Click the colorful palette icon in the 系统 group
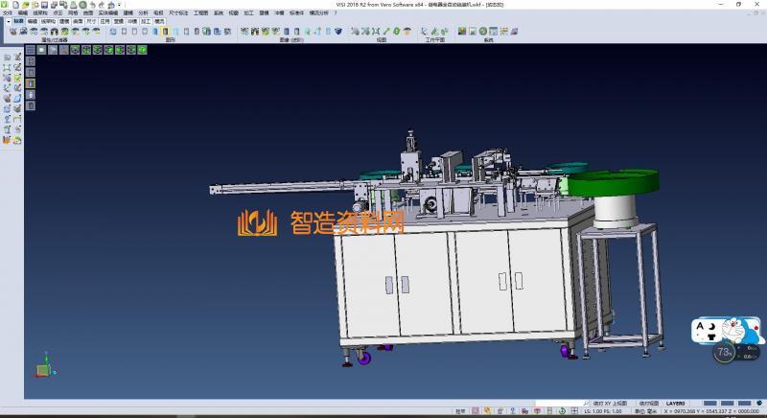The width and height of the screenshot is (767, 418). click(x=462, y=32)
